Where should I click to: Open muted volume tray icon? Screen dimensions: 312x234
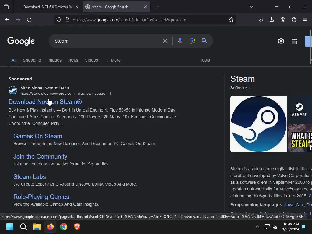tap(275, 227)
